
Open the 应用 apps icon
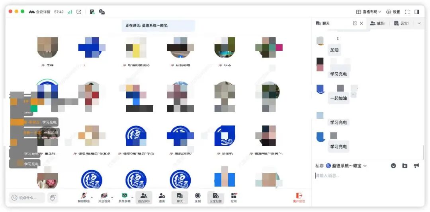[x=234, y=197]
